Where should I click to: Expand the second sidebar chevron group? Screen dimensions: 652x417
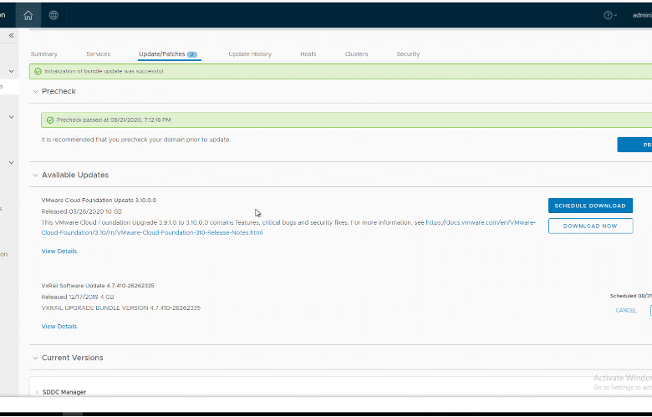click(x=11, y=117)
